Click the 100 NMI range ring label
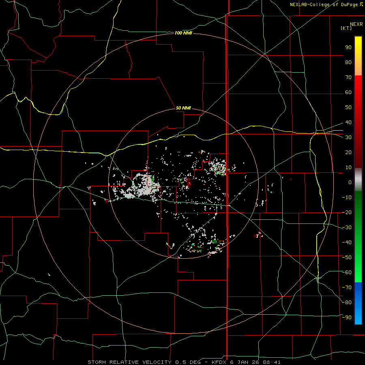Screen dimensions: 365x365 coord(183,33)
